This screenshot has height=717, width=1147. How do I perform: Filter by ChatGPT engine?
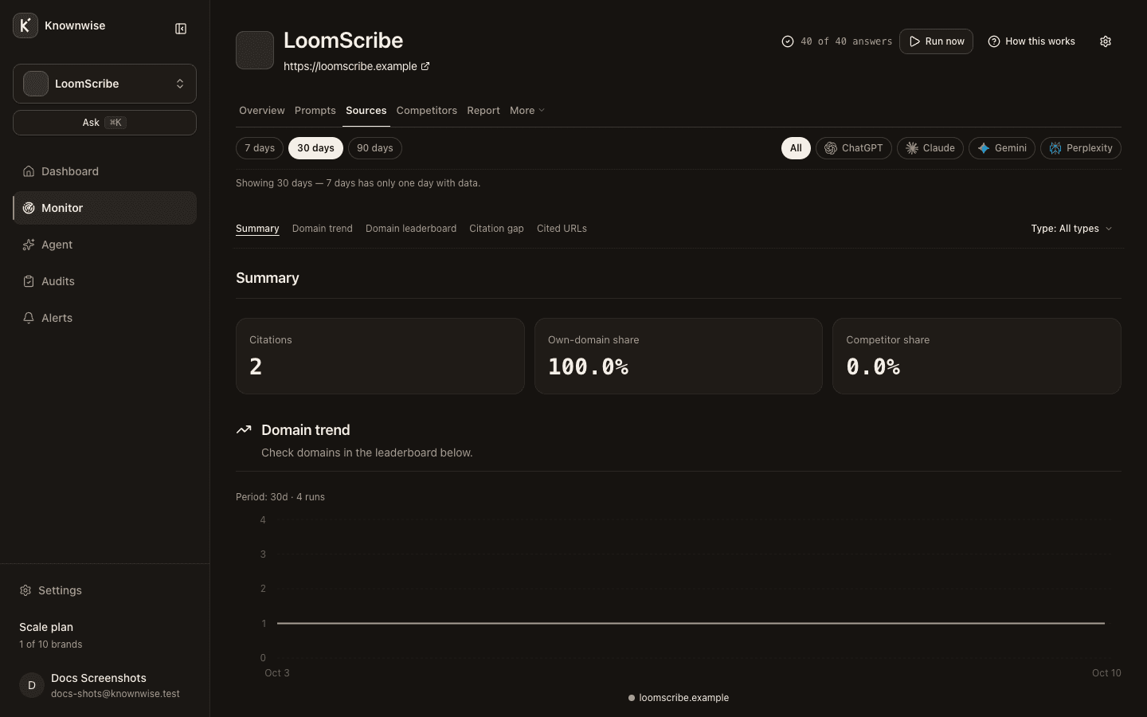(854, 148)
